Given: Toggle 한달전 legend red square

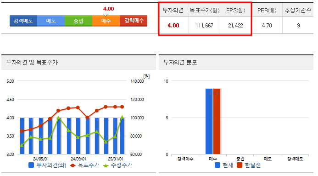Looking at the screenshot, I should pos(240,165).
